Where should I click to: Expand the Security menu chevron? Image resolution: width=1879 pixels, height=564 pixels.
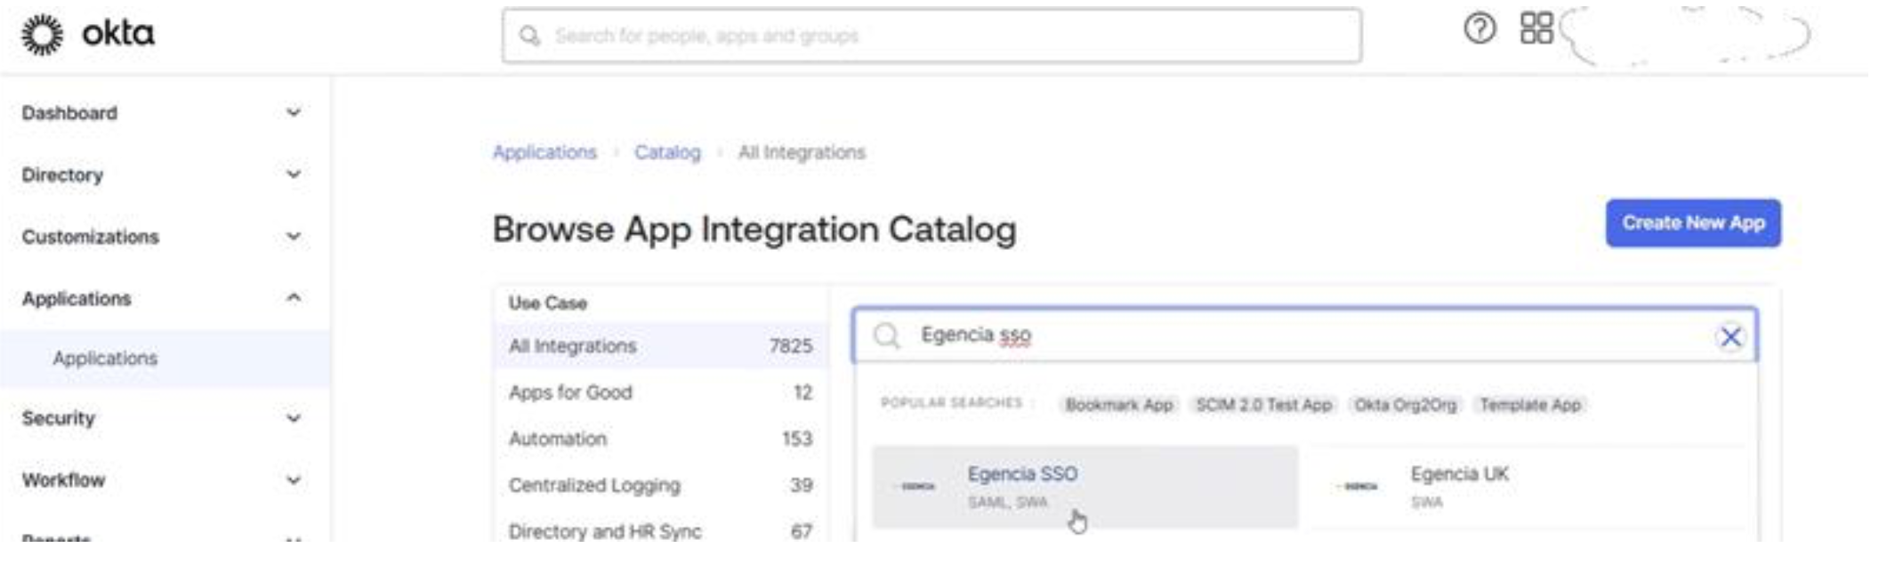[x=294, y=418]
